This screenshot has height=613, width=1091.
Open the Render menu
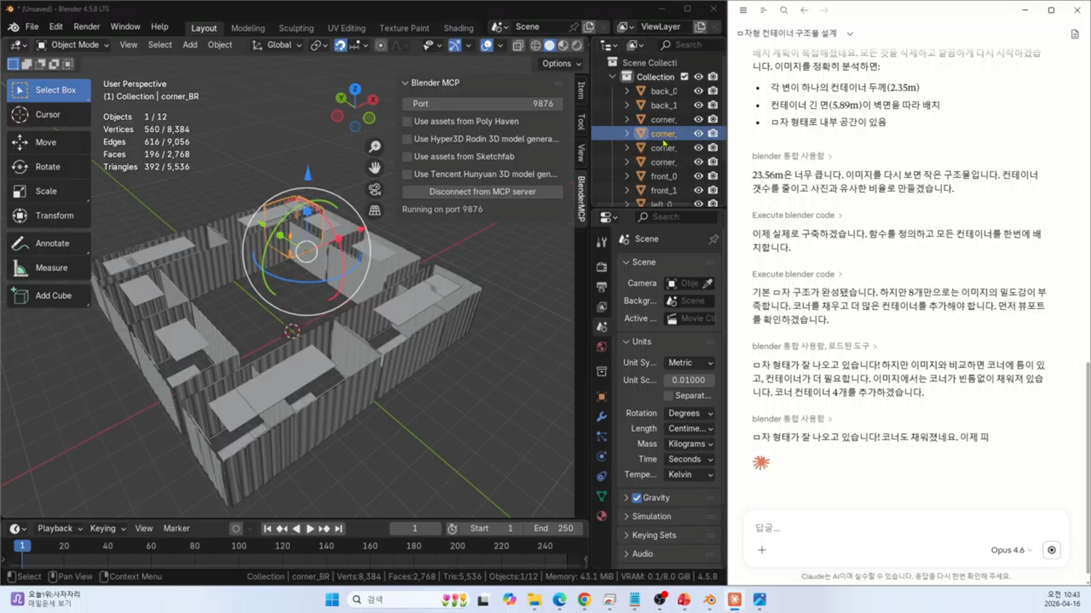pos(86,27)
